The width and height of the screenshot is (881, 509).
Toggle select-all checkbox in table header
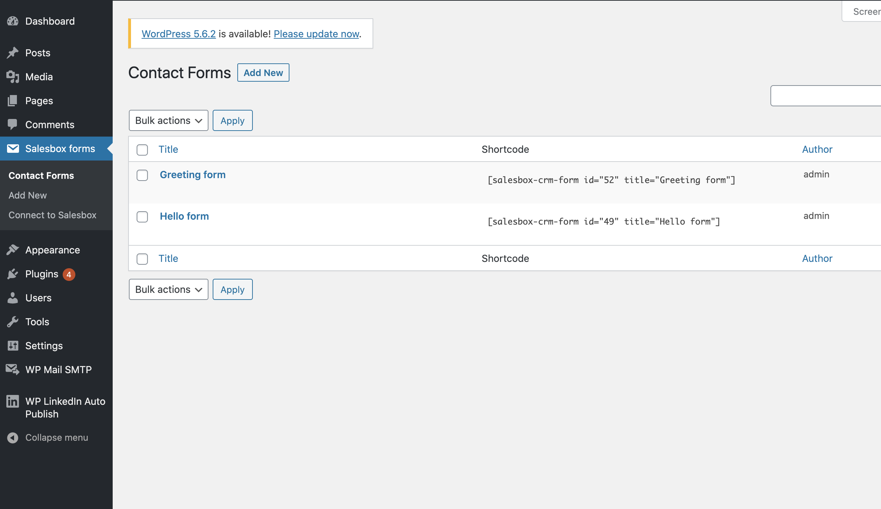point(142,150)
